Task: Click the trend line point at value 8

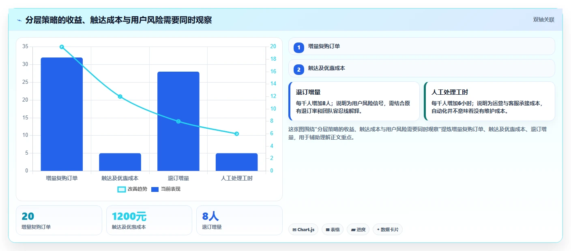Action: click(178, 121)
